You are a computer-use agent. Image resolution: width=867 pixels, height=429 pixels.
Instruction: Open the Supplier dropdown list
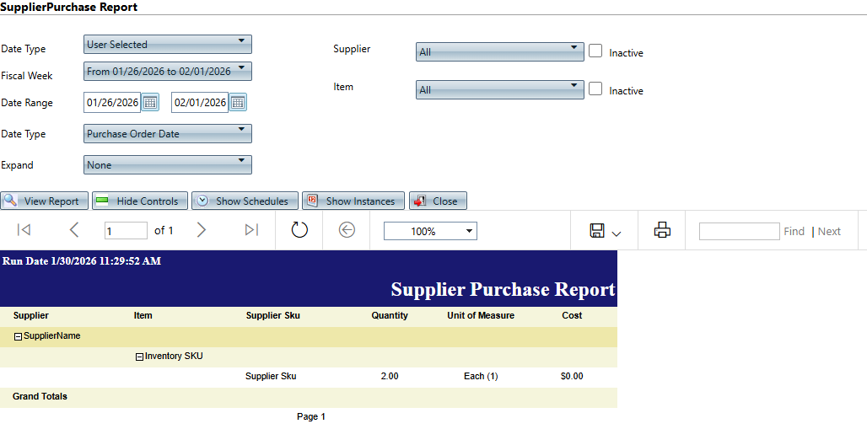point(499,51)
